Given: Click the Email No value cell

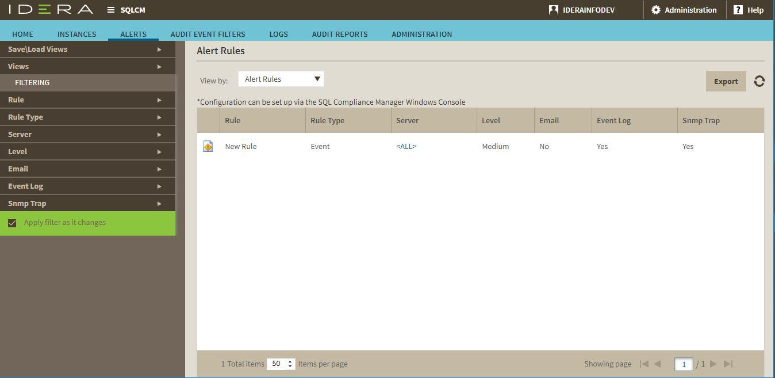Looking at the screenshot, I should pos(544,146).
